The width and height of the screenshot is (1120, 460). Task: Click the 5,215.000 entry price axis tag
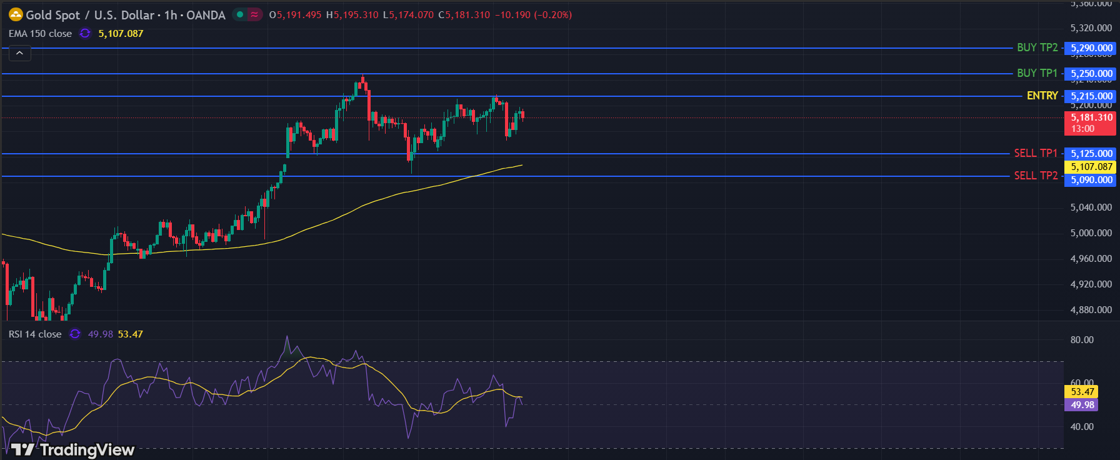(x=1091, y=96)
